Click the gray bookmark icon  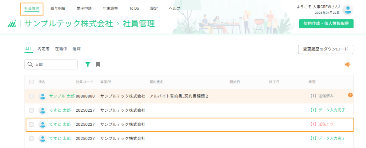pyautogui.click(x=98, y=64)
